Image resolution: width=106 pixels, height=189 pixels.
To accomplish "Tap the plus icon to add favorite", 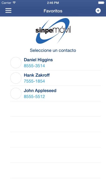I will [98, 11].
